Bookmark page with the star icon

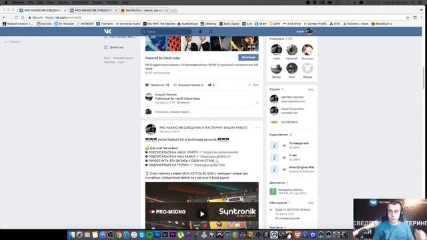(408, 17)
